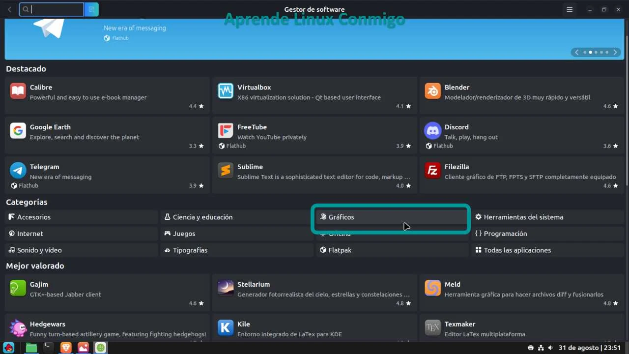Click the Virtualbox app icon

(226, 91)
